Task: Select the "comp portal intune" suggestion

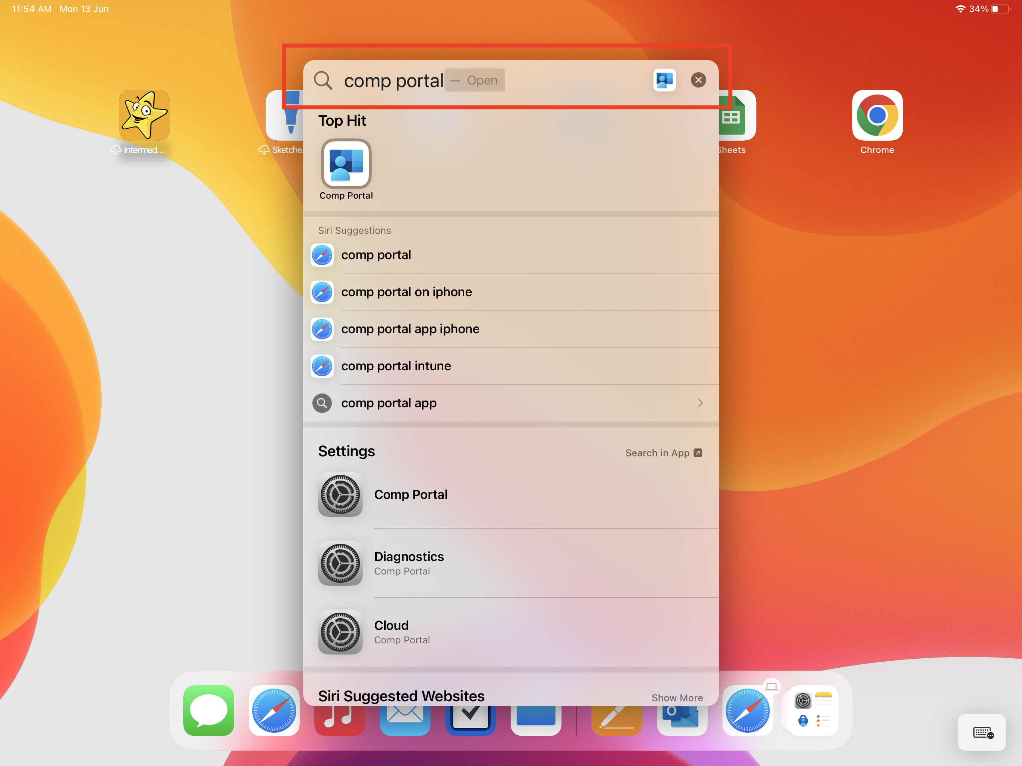Action: 511,366
